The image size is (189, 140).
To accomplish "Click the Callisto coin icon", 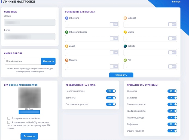I will click(x=125, y=46).
